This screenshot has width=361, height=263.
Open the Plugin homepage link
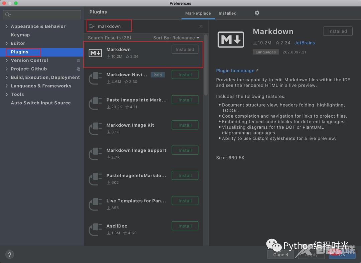tap(235, 71)
